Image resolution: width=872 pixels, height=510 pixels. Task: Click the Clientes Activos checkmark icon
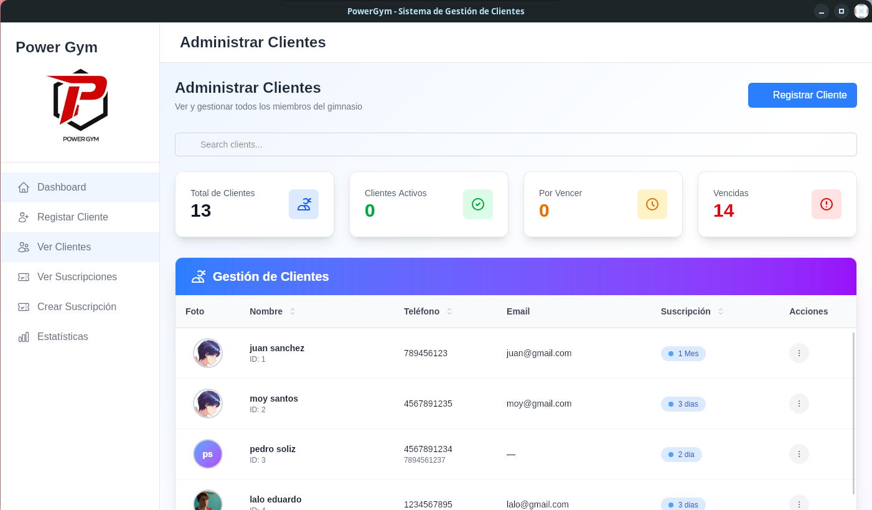[x=478, y=204]
